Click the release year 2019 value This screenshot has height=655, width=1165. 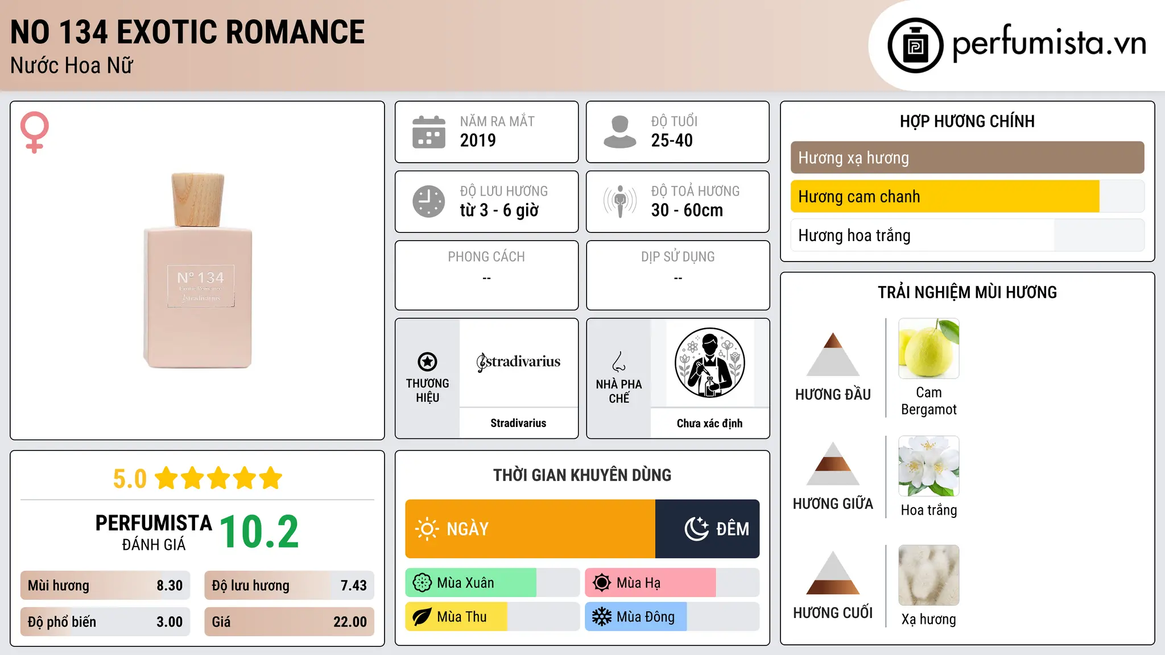(x=478, y=140)
